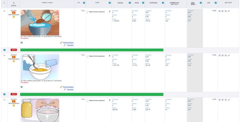The image size is (240, 122).
Task: Open the Клики column info icon
Action: coord(143,3)
